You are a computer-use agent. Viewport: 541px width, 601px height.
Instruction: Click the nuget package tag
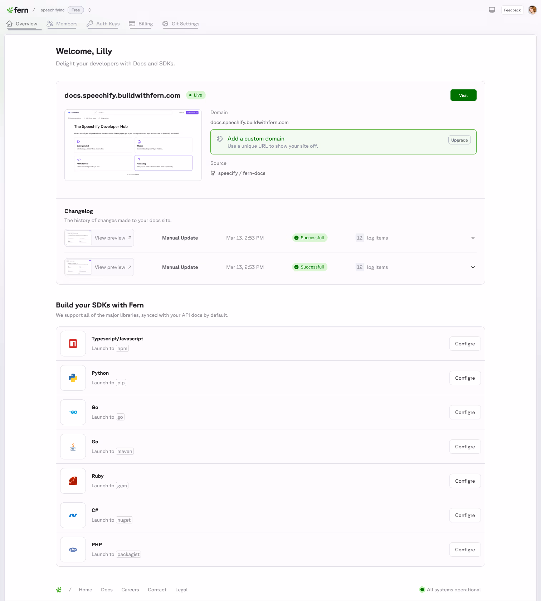tap(124, 520)
